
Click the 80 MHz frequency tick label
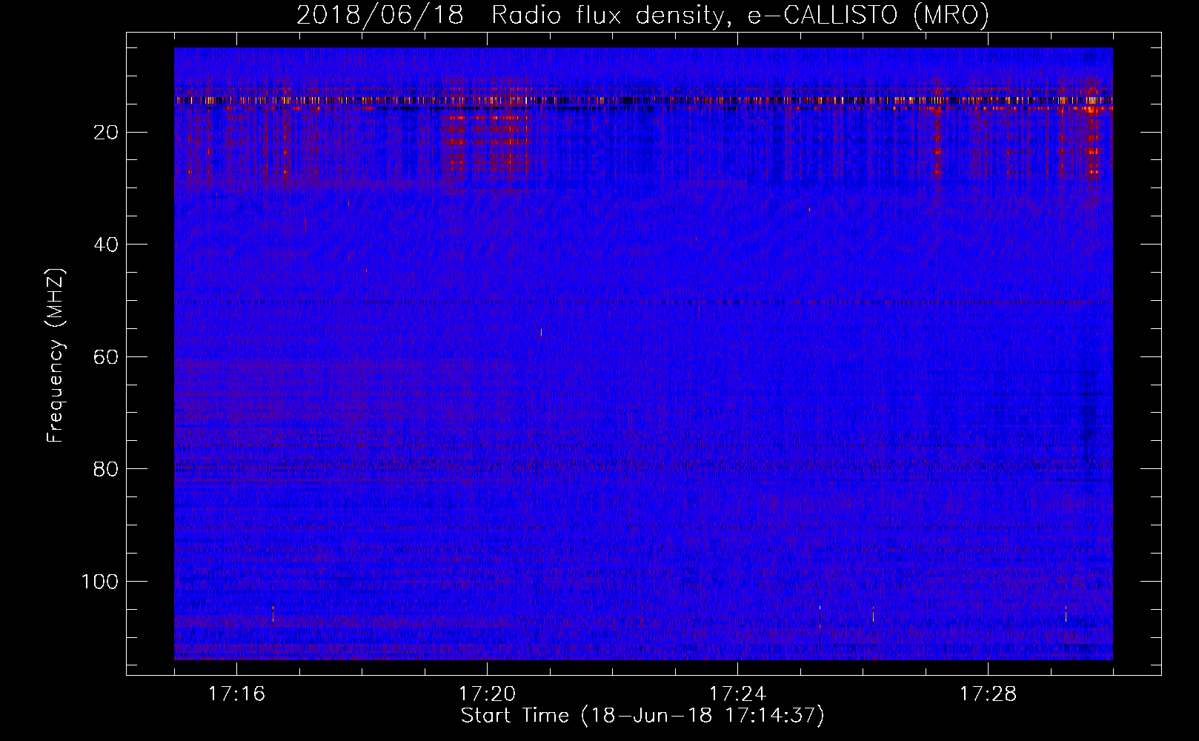107,469
